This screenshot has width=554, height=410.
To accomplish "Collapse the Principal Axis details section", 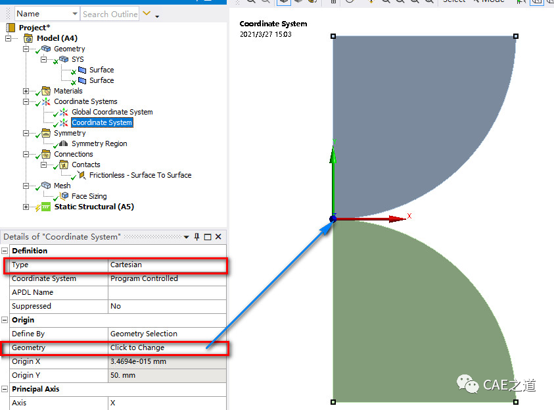I will pyautogui.click(x=5, y=389).
